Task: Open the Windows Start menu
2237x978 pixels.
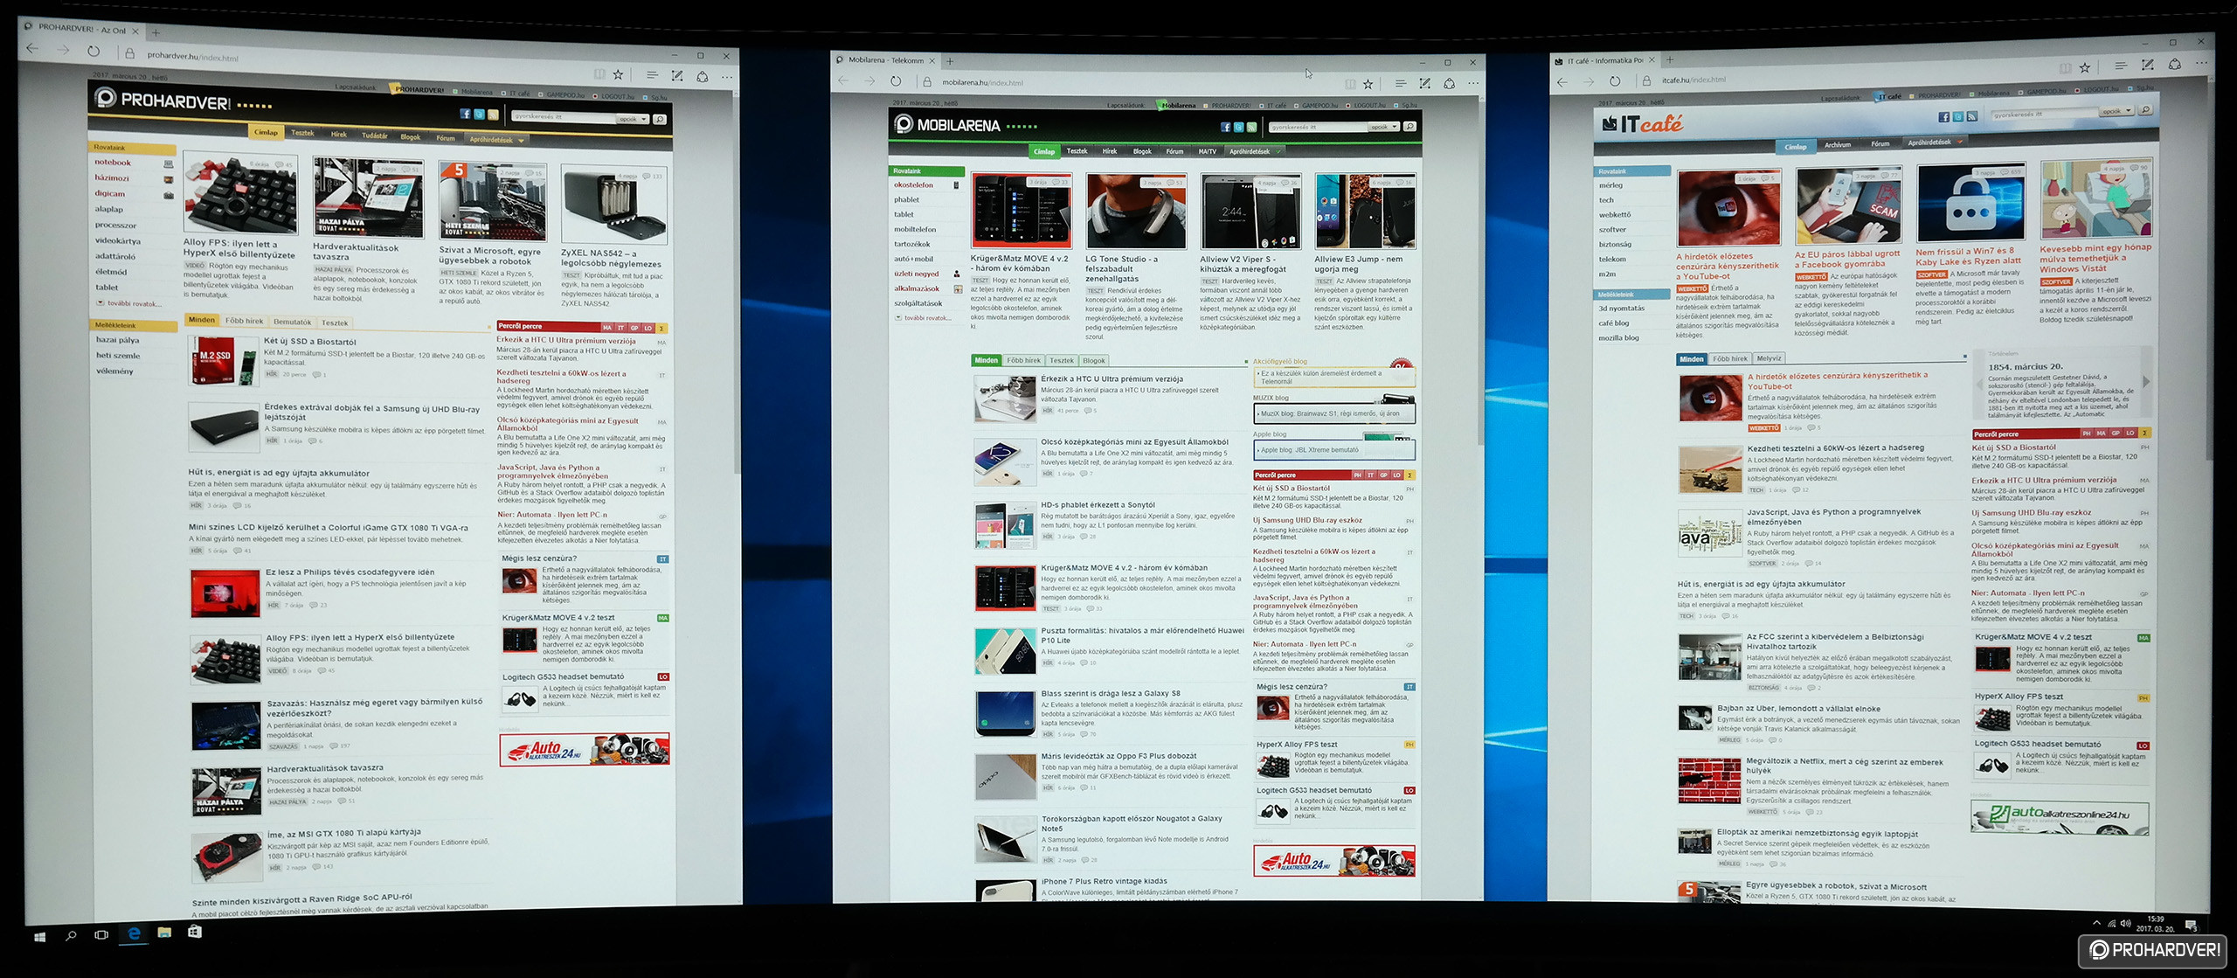Action: pyautogui.click(x=39, y=937)
